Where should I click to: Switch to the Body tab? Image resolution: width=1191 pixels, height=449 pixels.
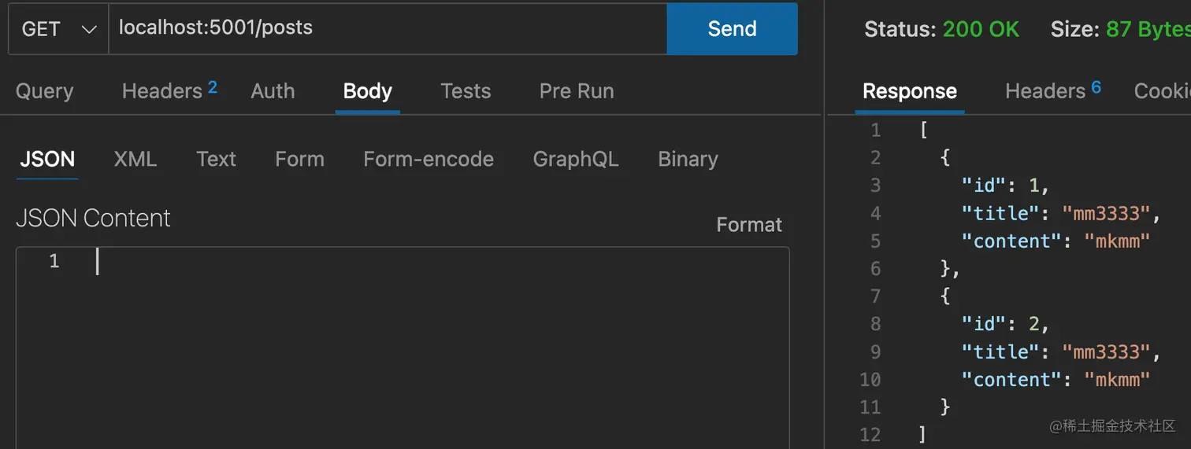point(367,91)
